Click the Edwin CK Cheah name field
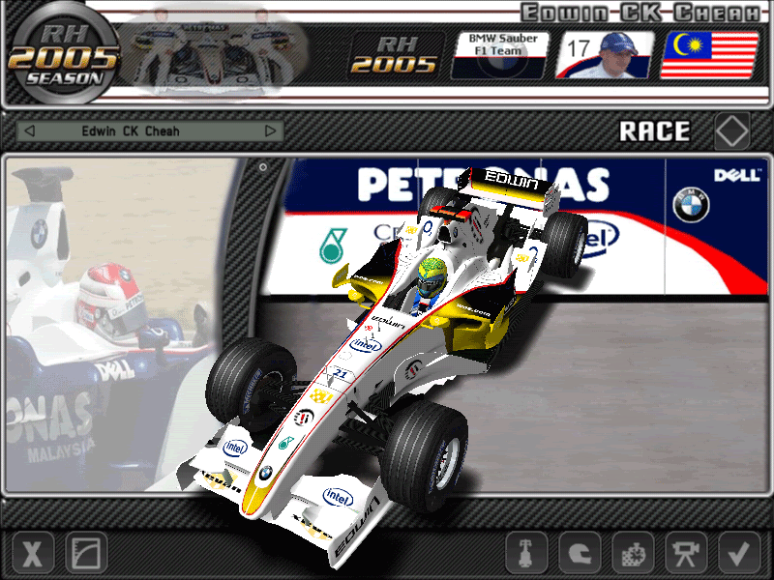This screenshot has width=774, height=580. (x=150, y=130)
